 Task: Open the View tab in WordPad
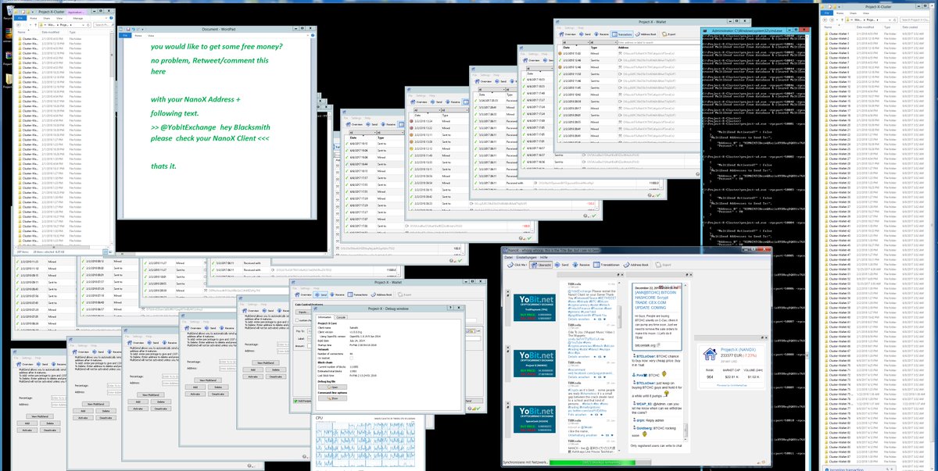pyautogui.click(x=152, y=35)
